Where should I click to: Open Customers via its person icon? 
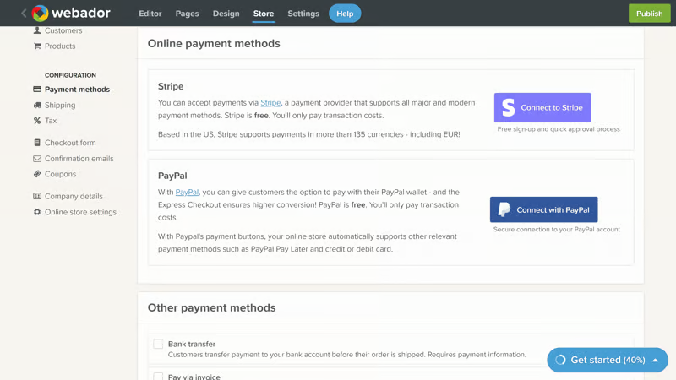pyautogui.click(x=37, y=30)
